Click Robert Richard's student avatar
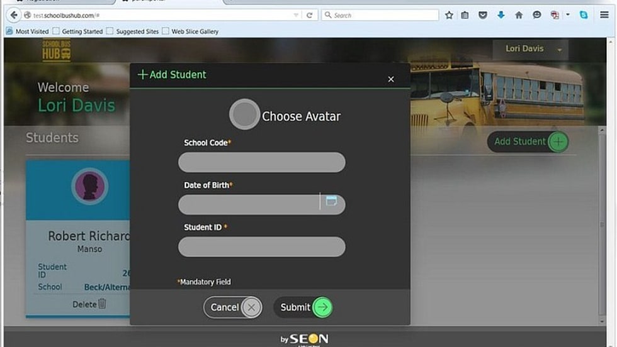 89,186
